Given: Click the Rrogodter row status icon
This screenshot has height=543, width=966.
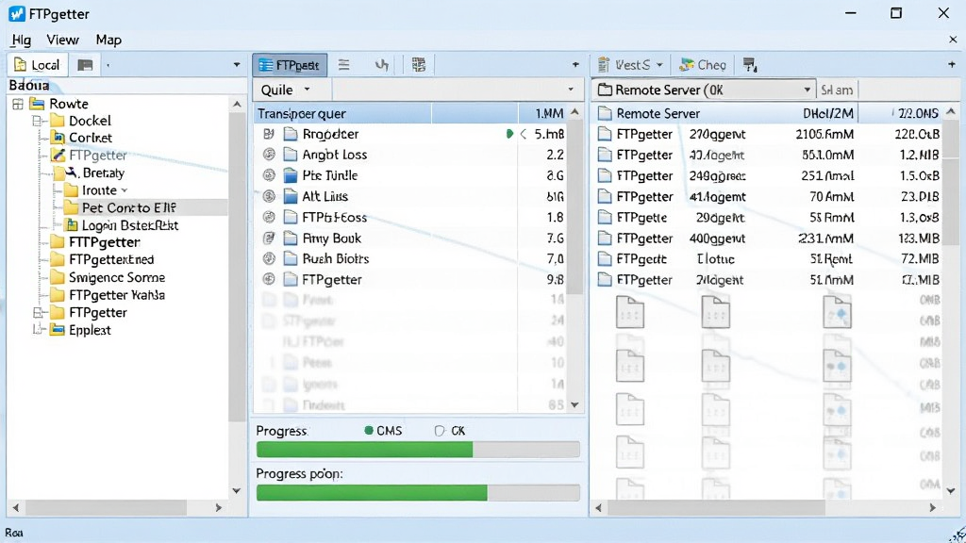Looking at the screenshot, I should pos(268,134).
